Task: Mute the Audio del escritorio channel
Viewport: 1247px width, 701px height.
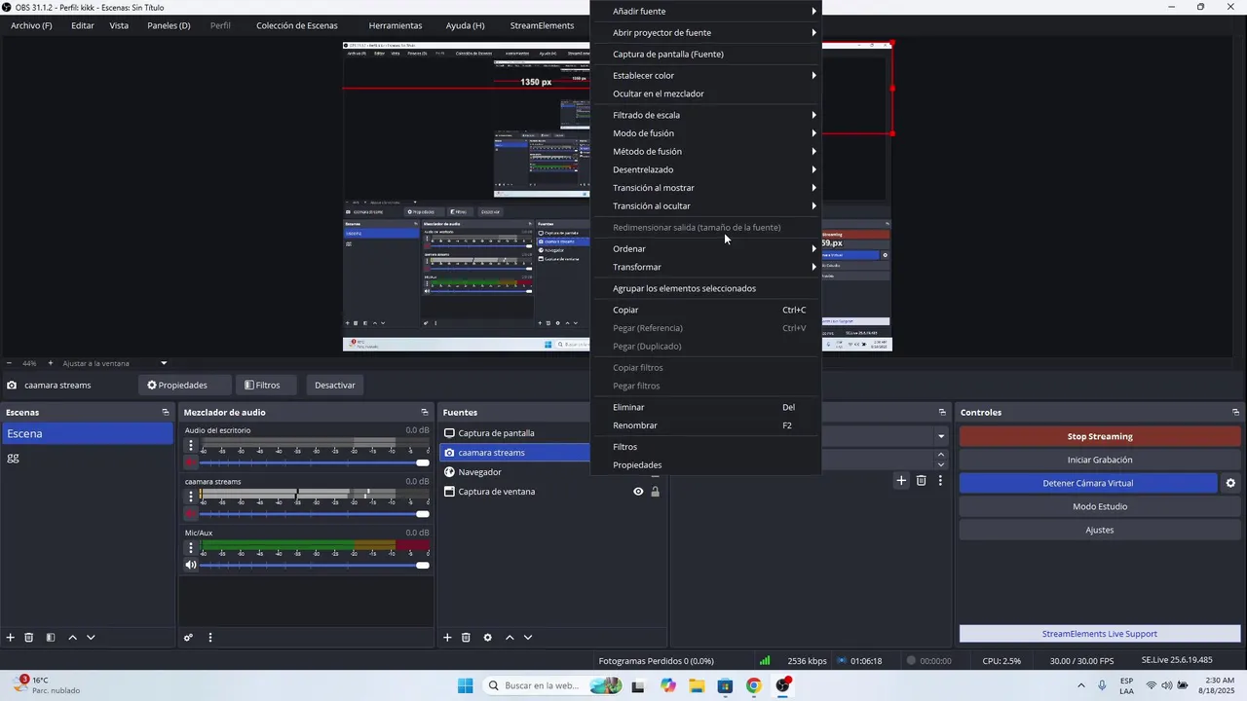Action: click(191, 462)
